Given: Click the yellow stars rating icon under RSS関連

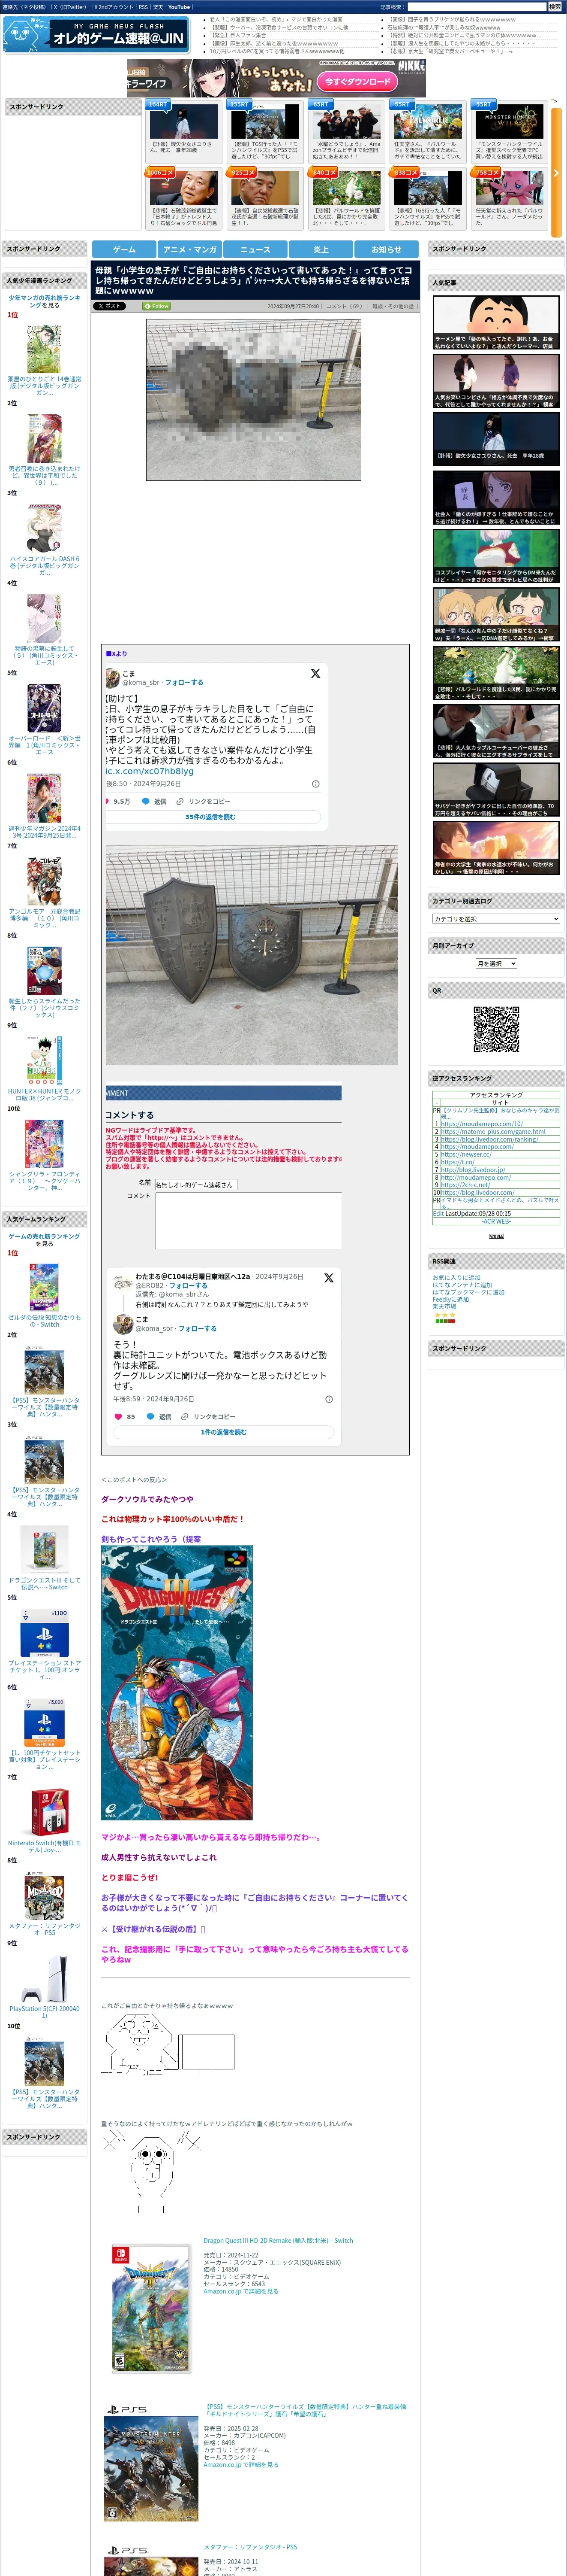Looking at the screenshot, I should (444, 1315).
